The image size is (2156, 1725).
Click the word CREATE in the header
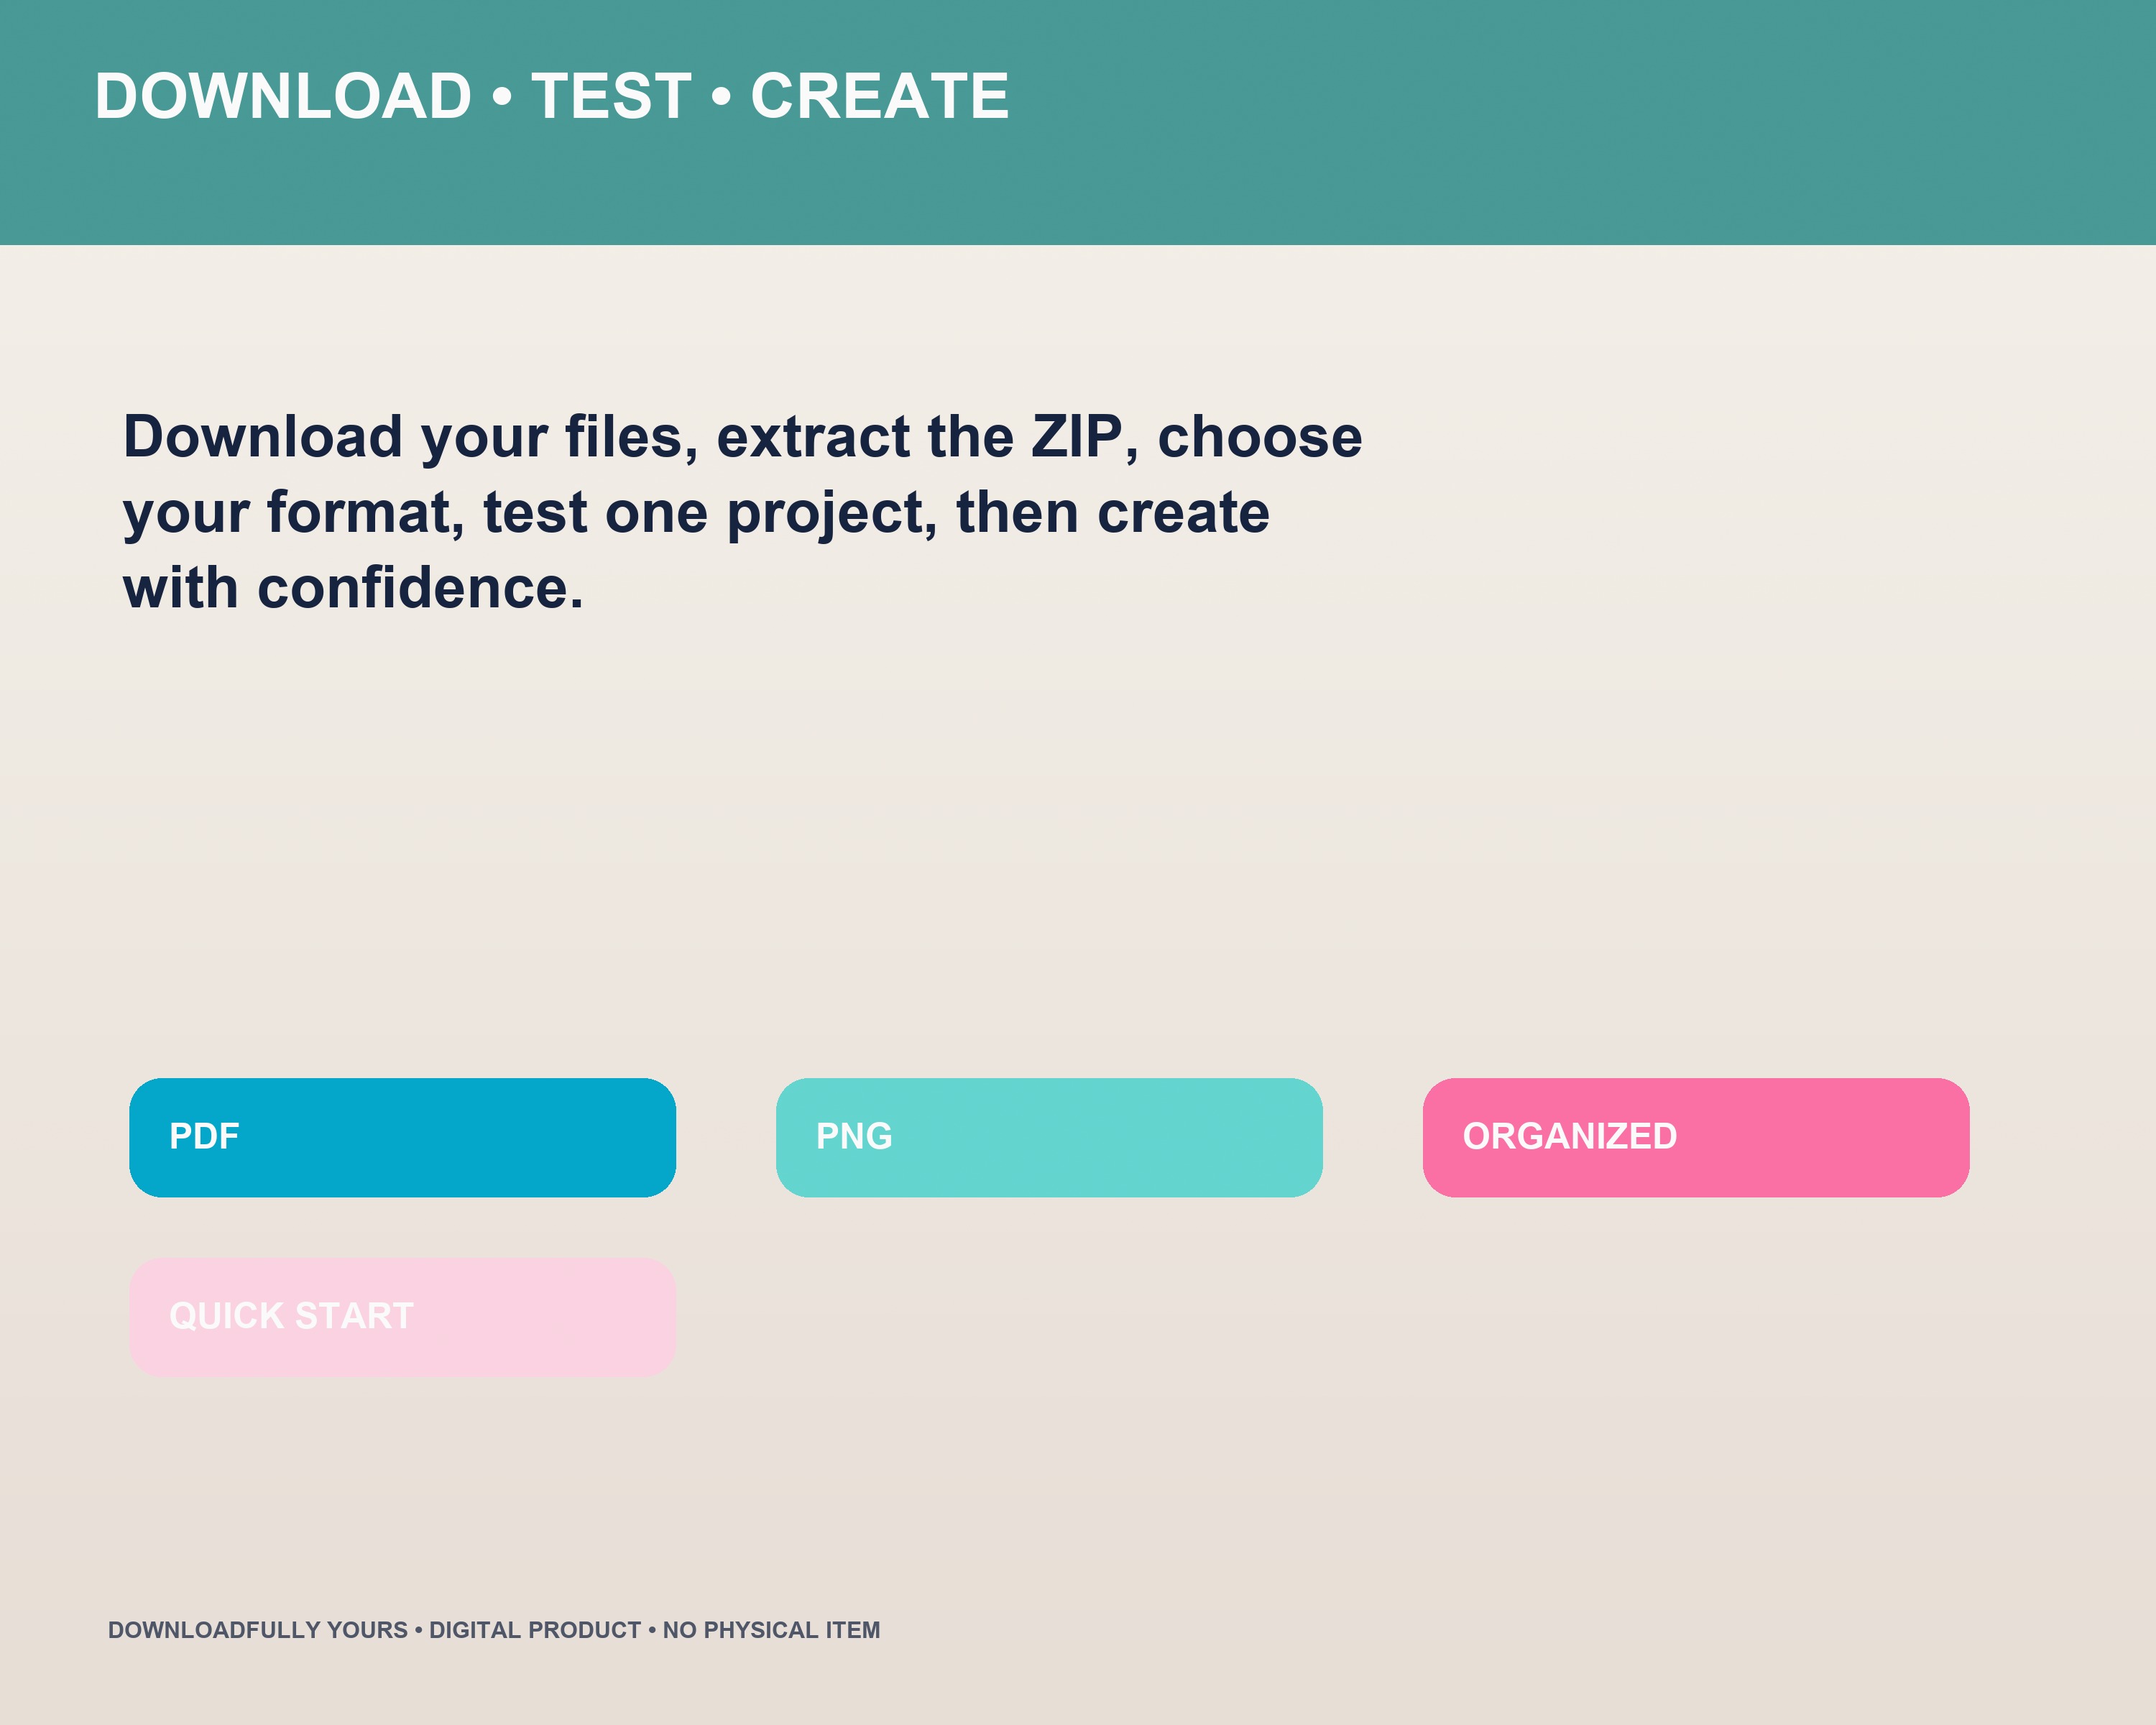coord(880,96)
